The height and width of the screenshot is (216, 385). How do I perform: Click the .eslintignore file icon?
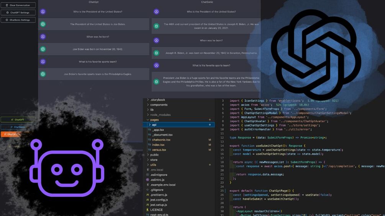[147, 175]
